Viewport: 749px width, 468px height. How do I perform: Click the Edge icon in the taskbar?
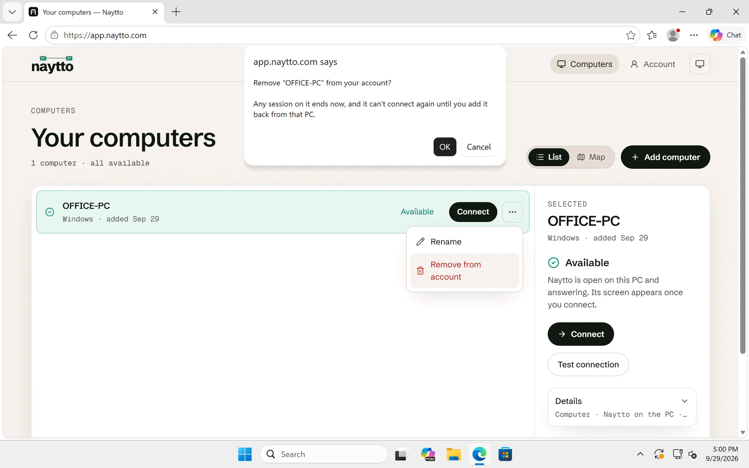tap(479, 455)
